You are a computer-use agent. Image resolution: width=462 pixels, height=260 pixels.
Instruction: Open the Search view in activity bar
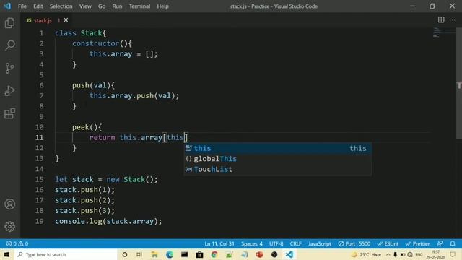[x=9, y=45]
